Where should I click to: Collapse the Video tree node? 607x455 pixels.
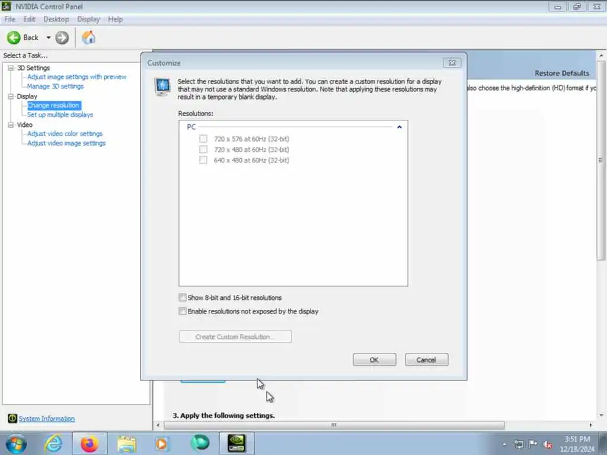(x=11, y=124)
